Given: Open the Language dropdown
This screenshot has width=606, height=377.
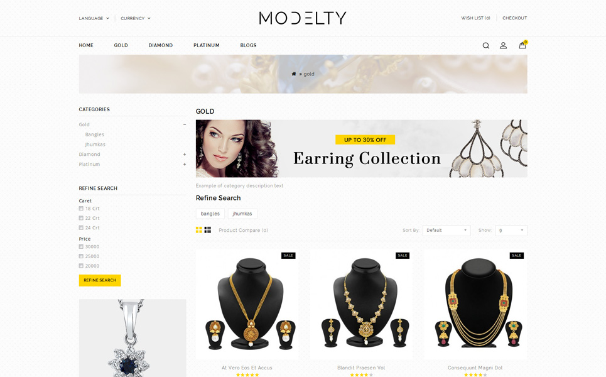Looking at the screenshot, I should 94,18.
